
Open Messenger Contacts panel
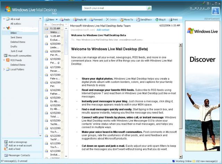click(x=19, y=155)
